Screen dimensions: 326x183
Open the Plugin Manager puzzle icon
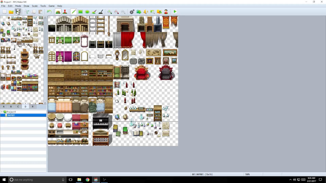(x=139, y=12)
